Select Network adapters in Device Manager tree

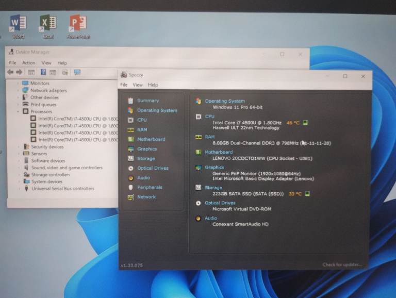[x=49, y=90]
